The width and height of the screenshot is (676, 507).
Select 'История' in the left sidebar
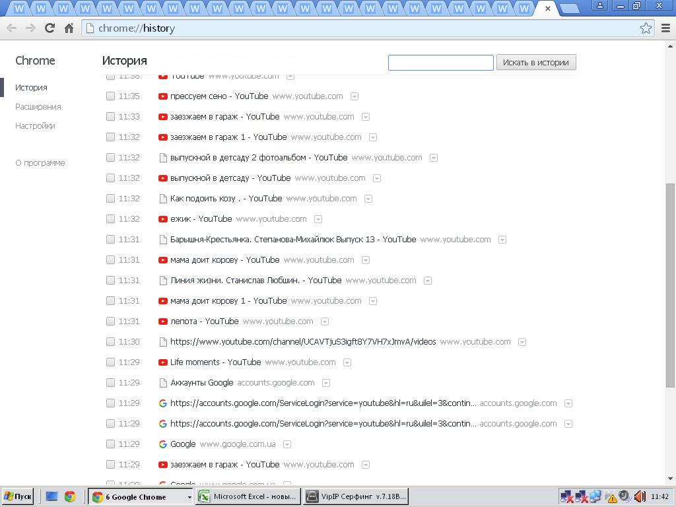pos(31,88)
